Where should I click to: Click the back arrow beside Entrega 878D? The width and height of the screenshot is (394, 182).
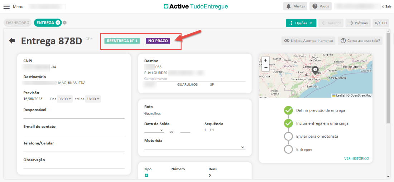click(12, 41)
